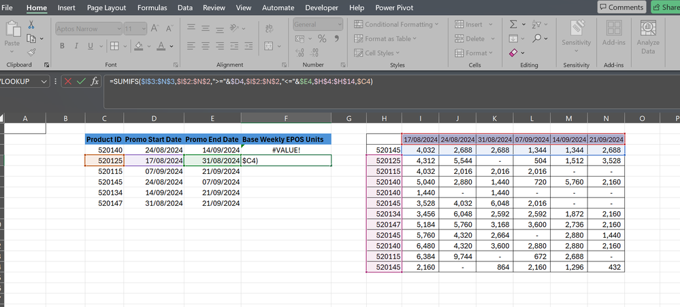Click the Merge & Center icon

[x=268, y=46]
